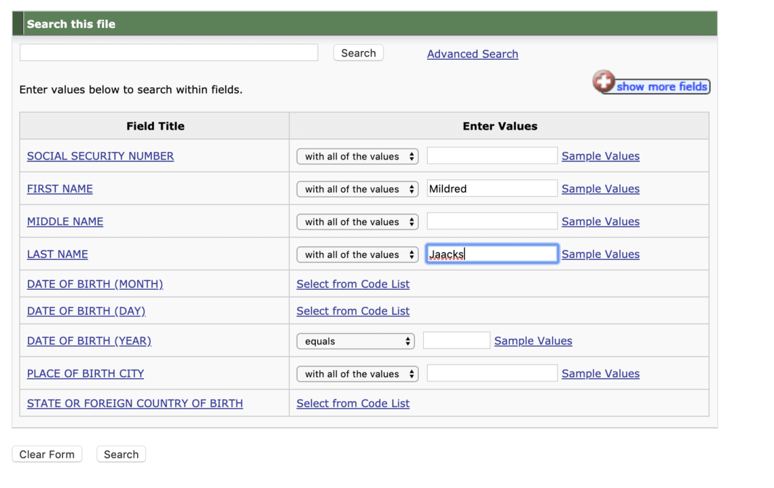Click the Search button beside the top search box
Screen dimensions: 774x488
tap(358, 52)
